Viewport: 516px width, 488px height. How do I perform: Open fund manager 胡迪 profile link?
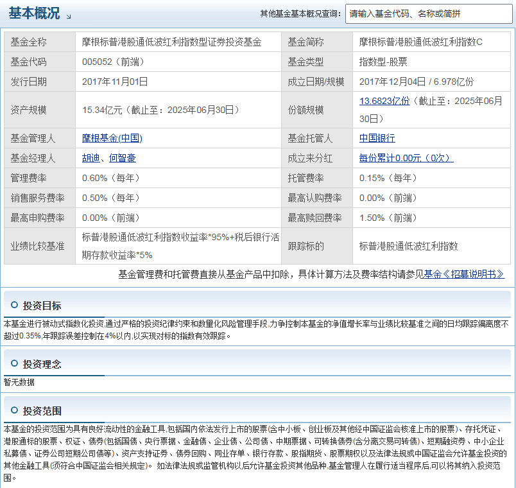tap(91, 158)
